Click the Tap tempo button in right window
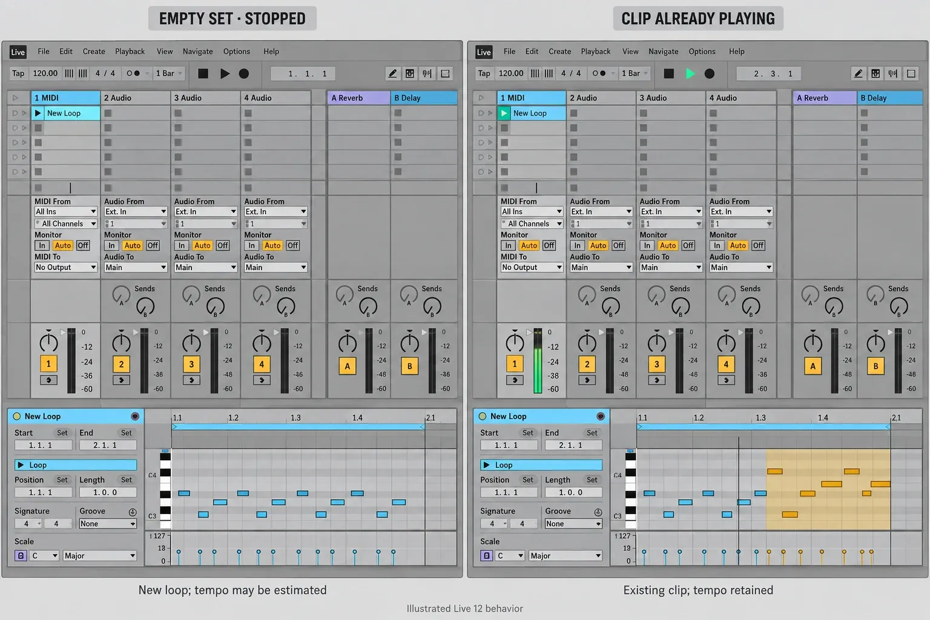 484,73
